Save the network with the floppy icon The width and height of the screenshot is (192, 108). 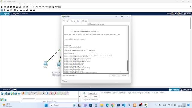[x=8, y=7]
